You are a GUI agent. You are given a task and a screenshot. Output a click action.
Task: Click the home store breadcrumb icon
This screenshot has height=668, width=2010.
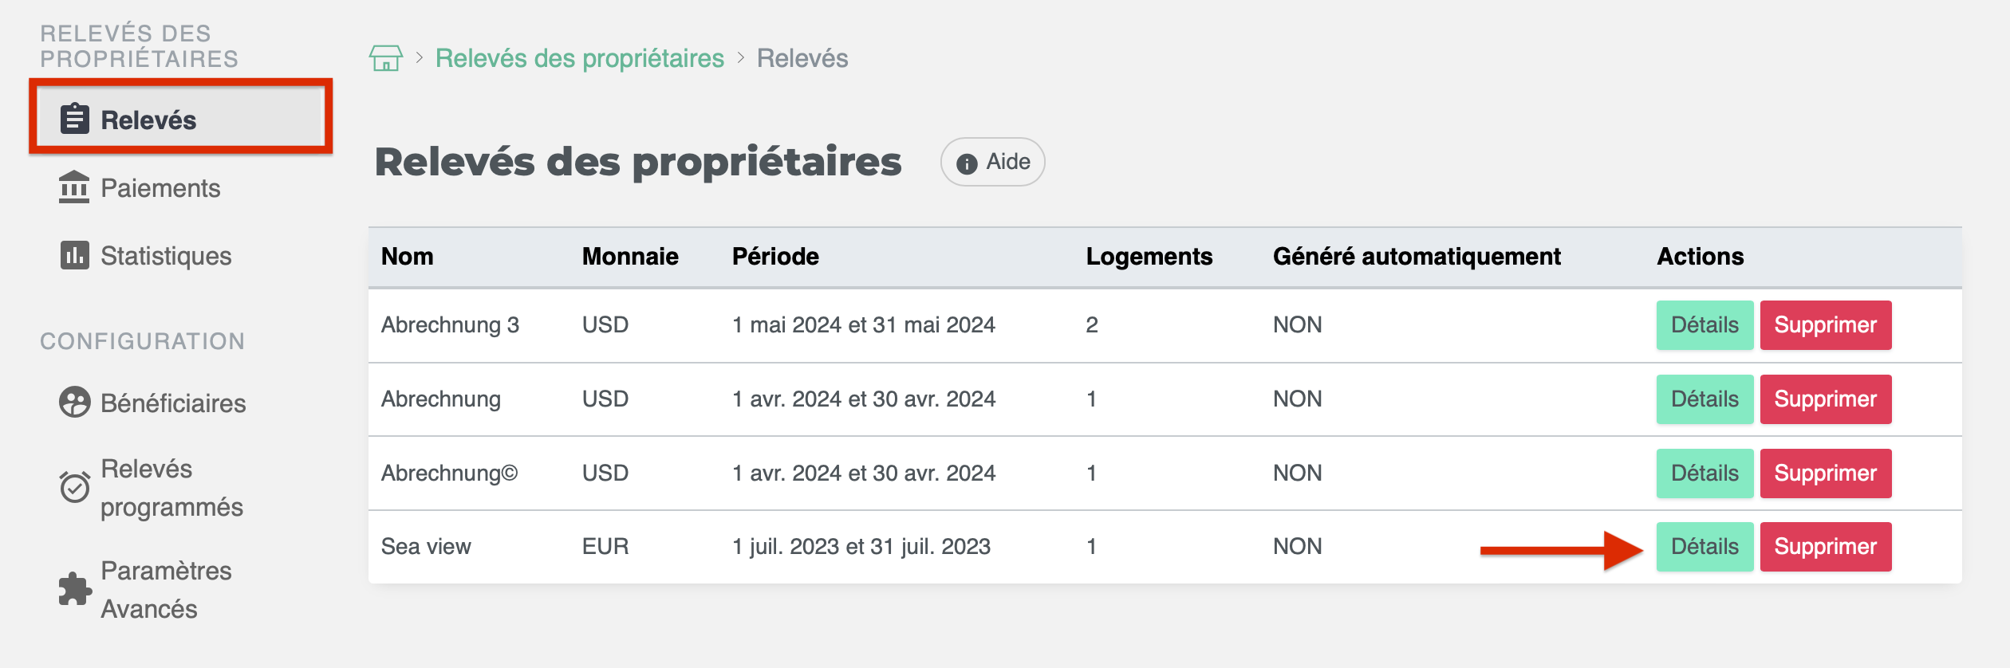pos(386,58)
